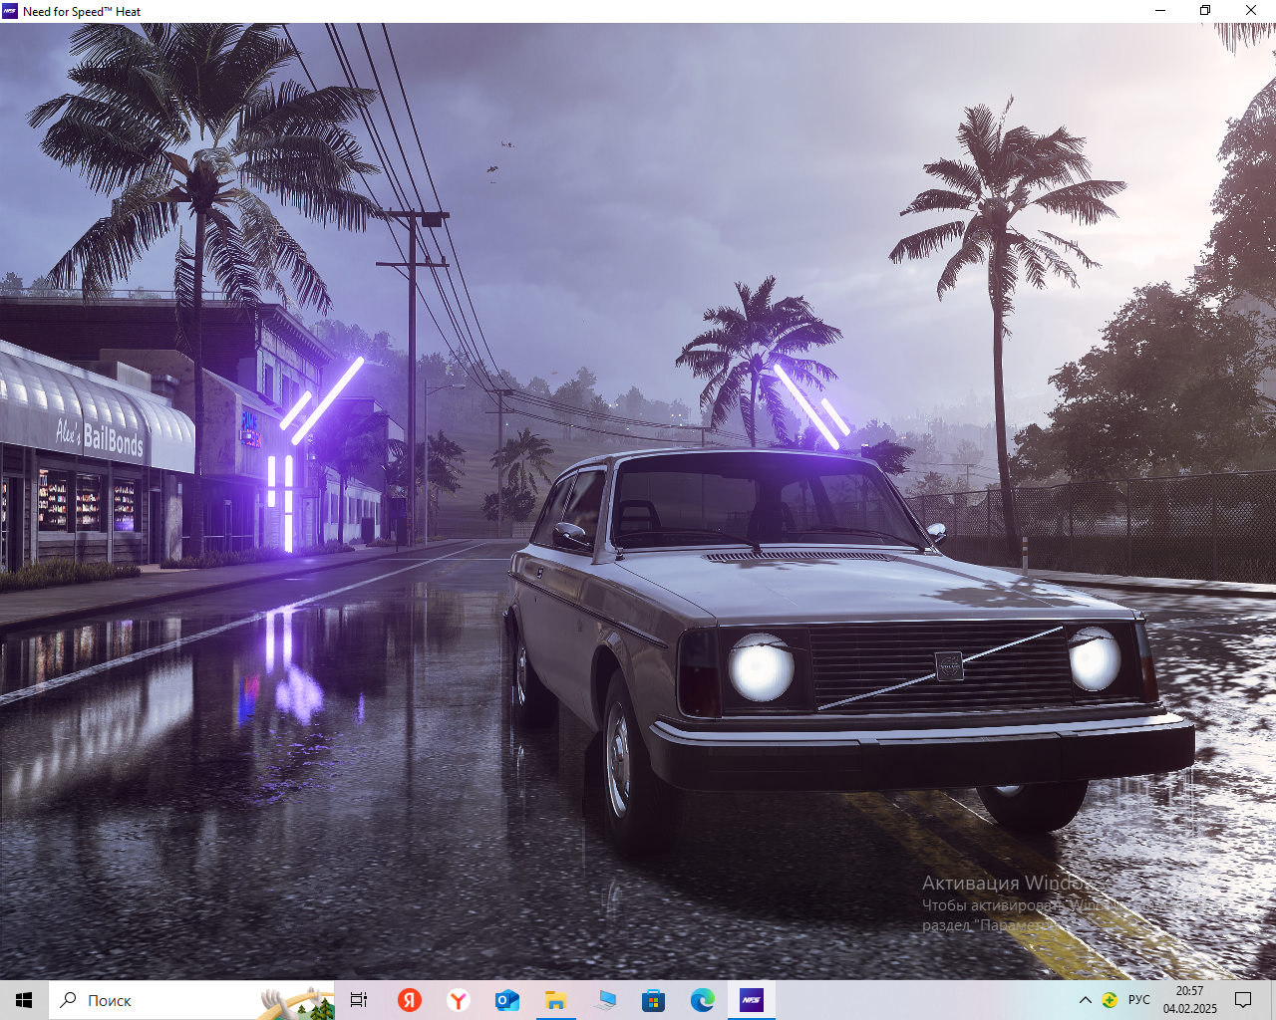Open the Windows Start menu

pyautogui.click(x=24, y=1000)
